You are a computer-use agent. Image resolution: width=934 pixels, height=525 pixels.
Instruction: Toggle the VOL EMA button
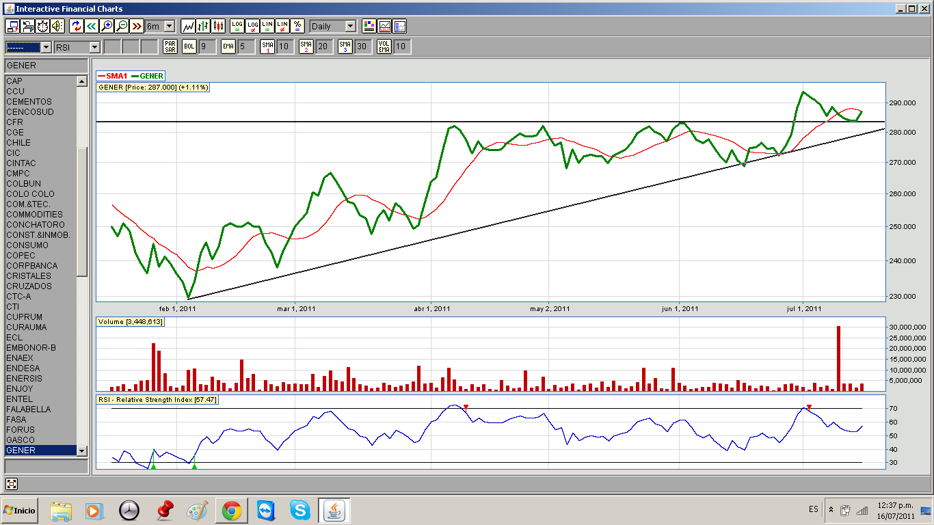click(384, 46)
